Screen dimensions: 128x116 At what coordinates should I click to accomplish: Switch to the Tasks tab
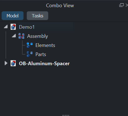click(x=37, y=16)
